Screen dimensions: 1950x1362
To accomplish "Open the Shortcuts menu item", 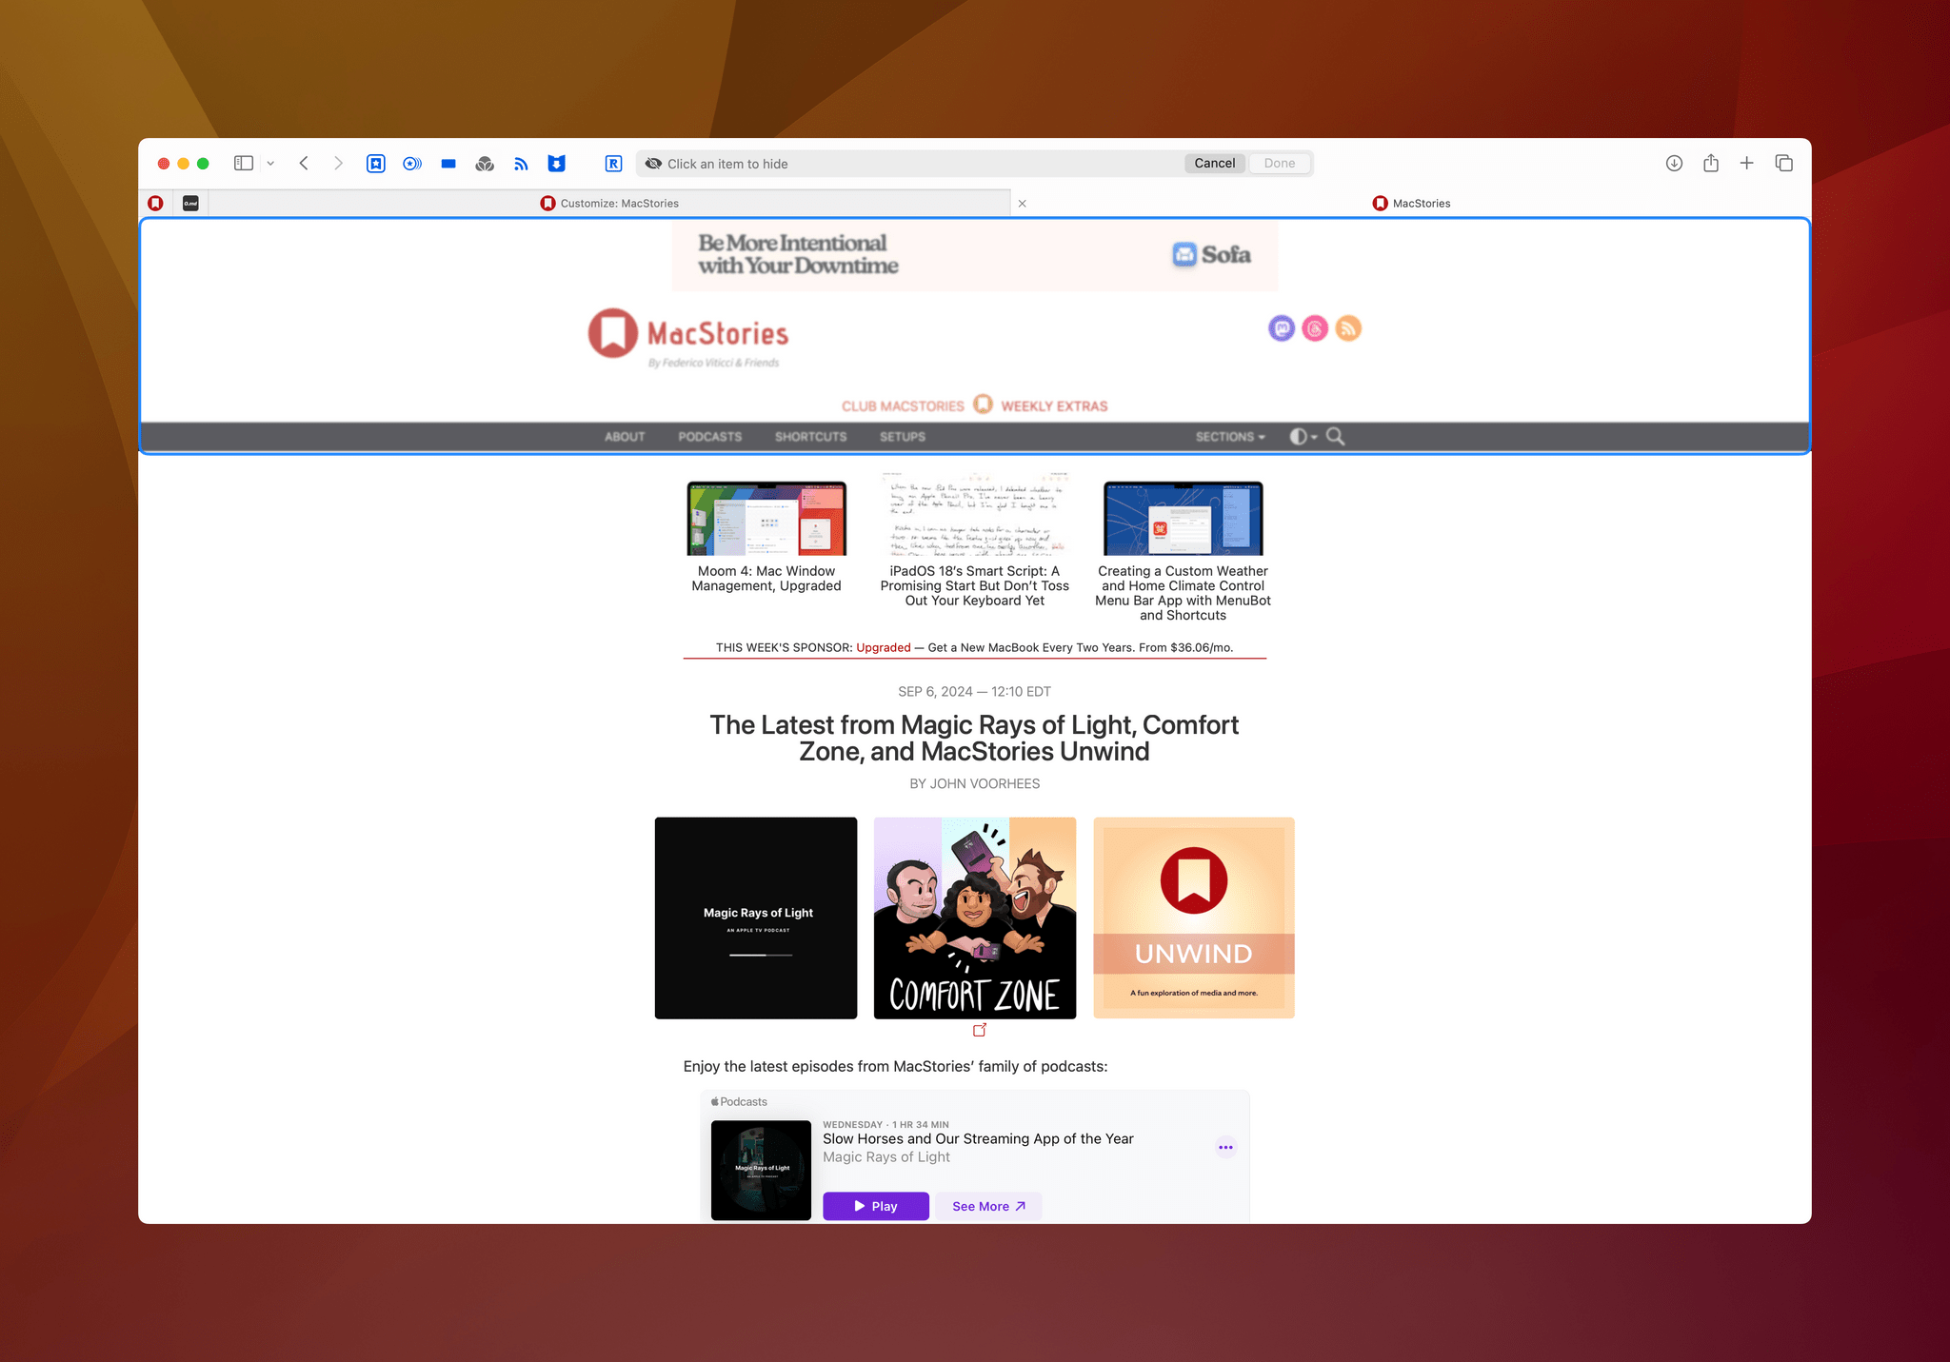I will click(810, 437).
